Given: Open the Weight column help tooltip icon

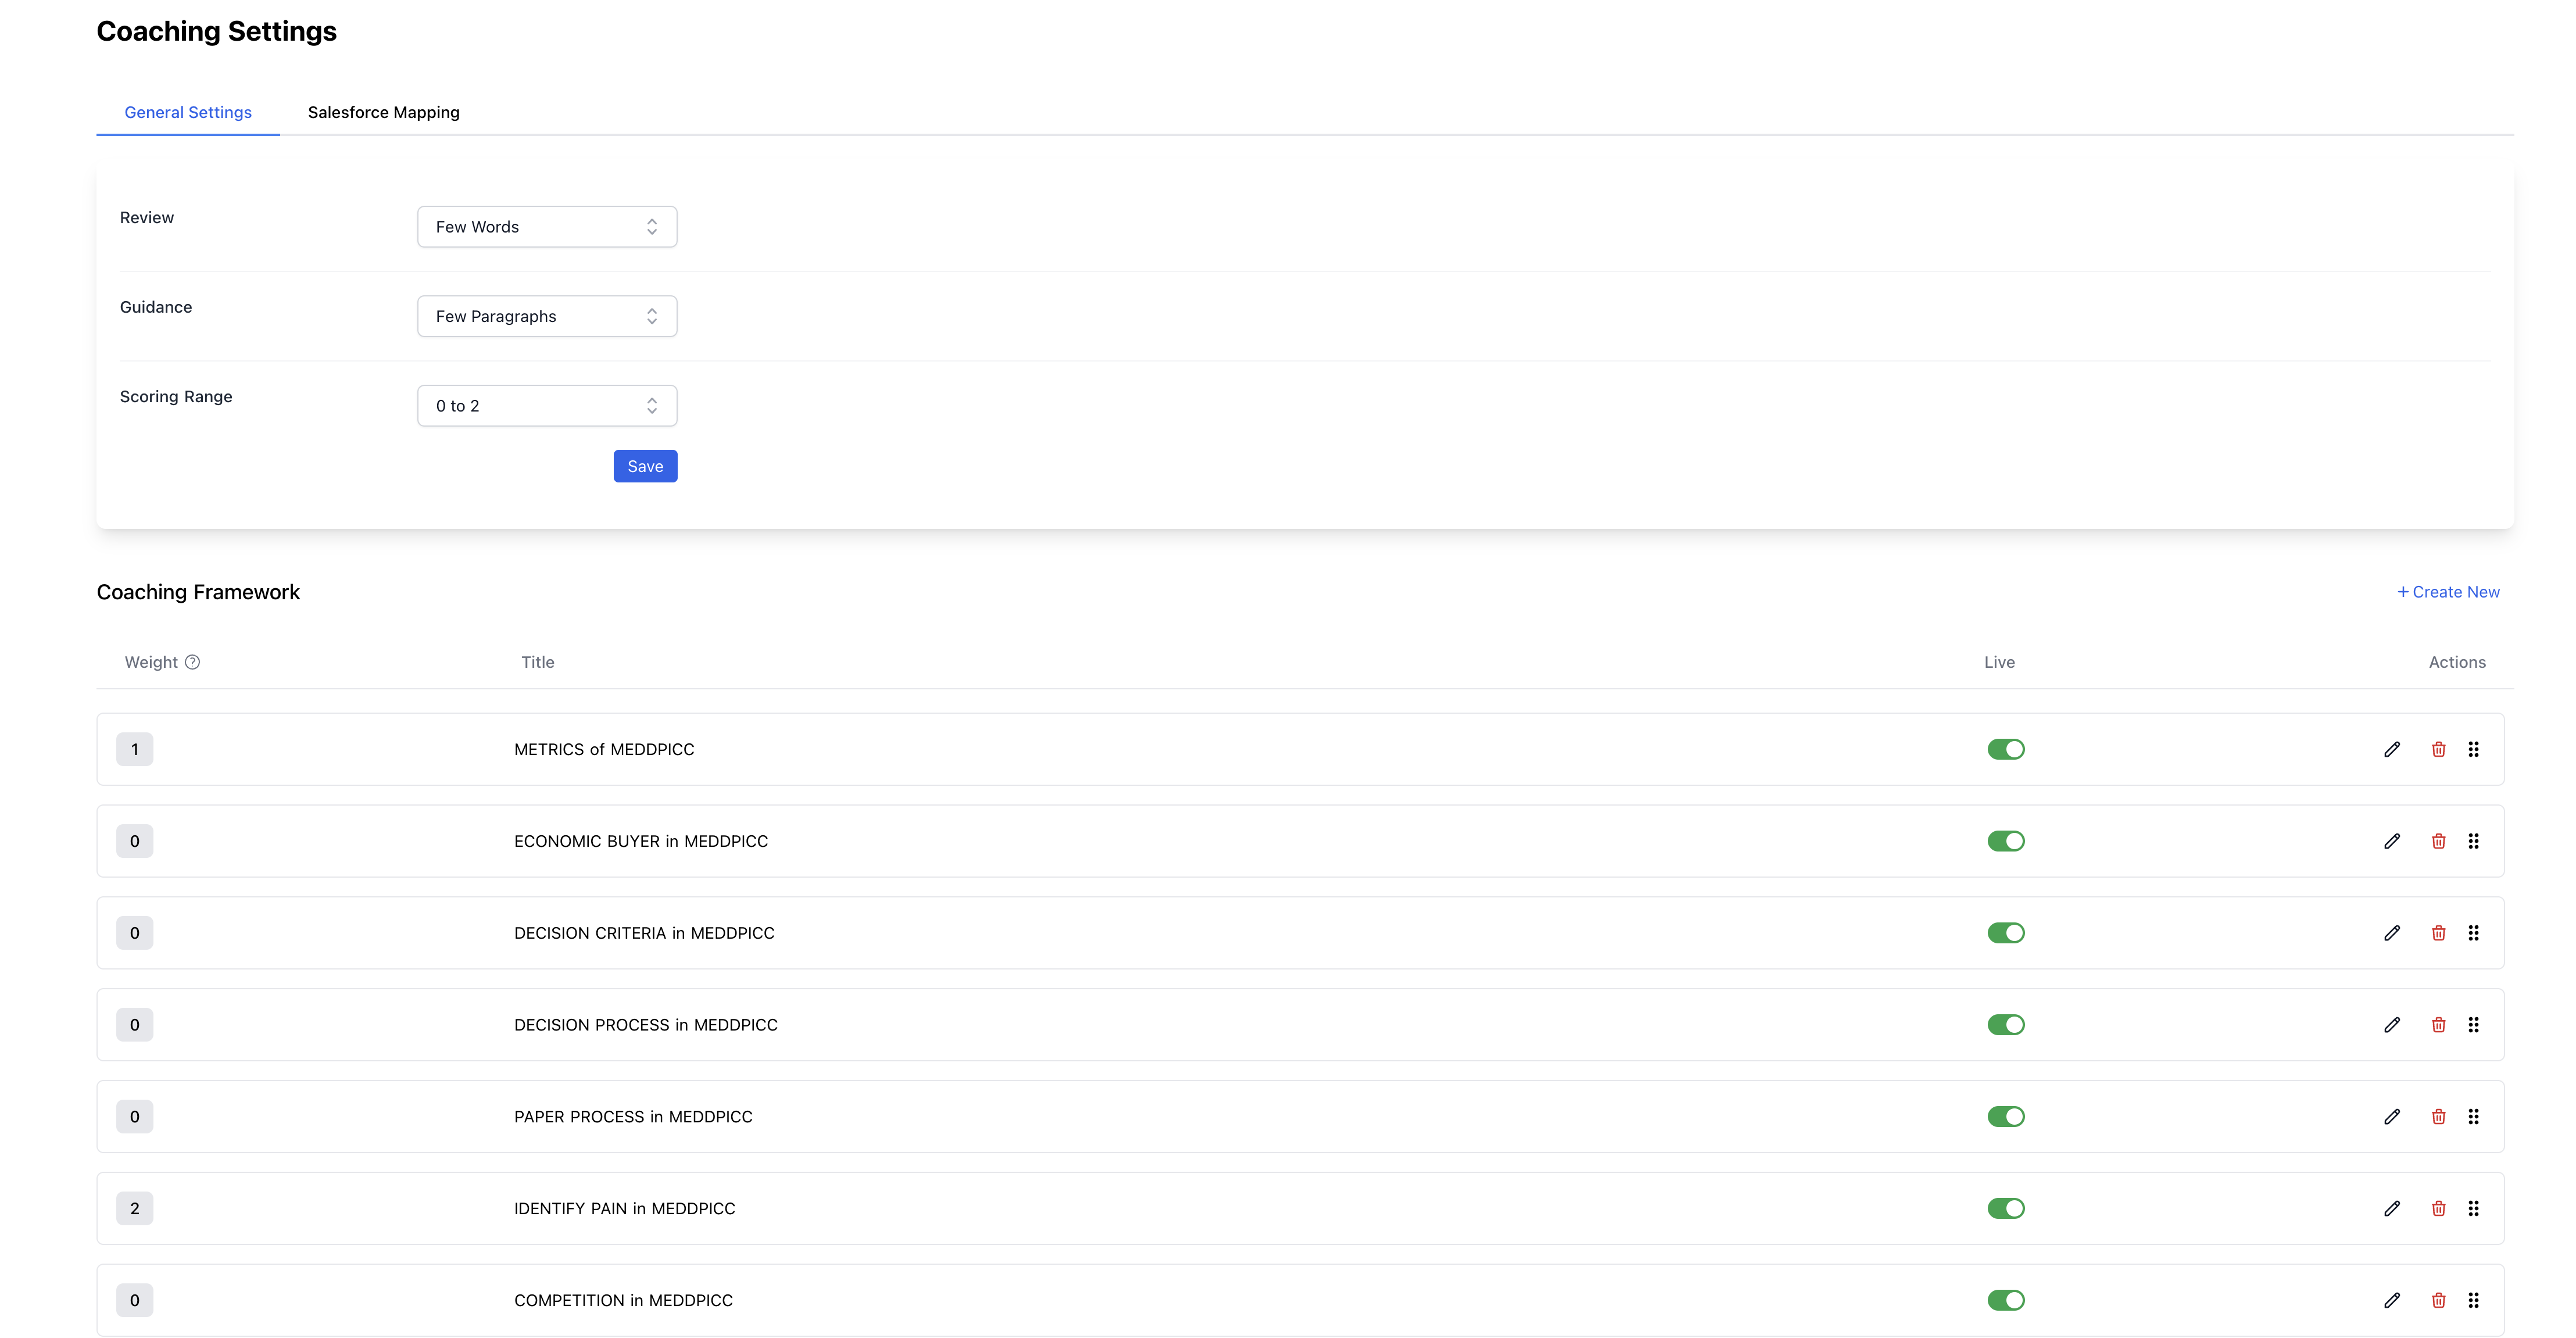Looking at the screenshot, I should (193, 662).
